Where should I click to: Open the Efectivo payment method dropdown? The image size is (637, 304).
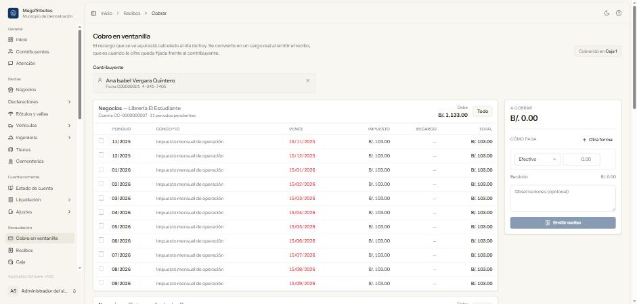point(537,159)
